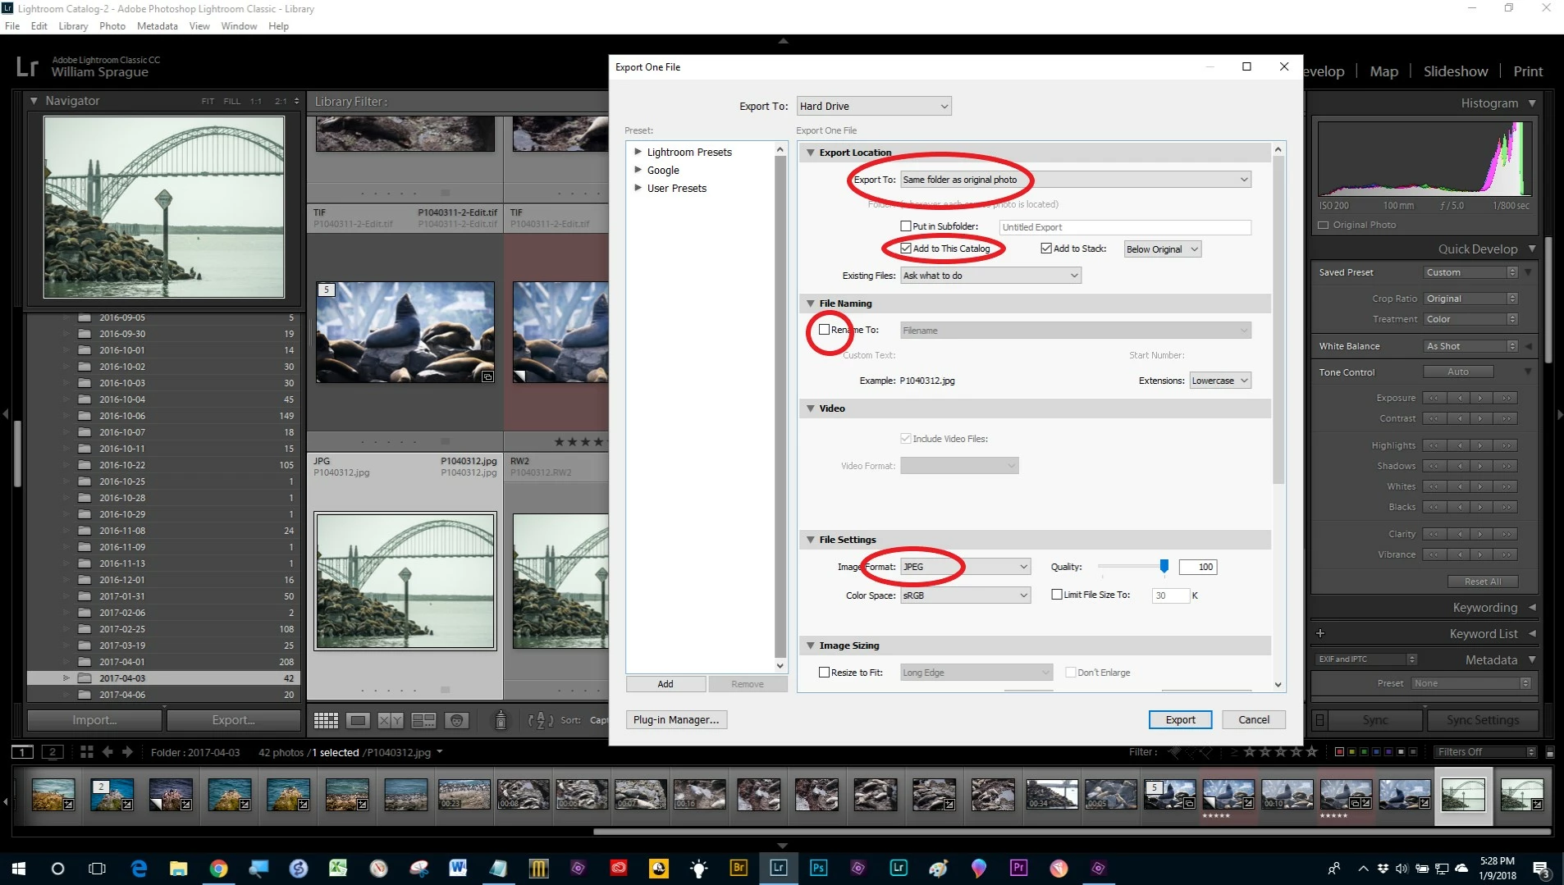
Task: Open the Metadata menu
Action: point(157,26)
